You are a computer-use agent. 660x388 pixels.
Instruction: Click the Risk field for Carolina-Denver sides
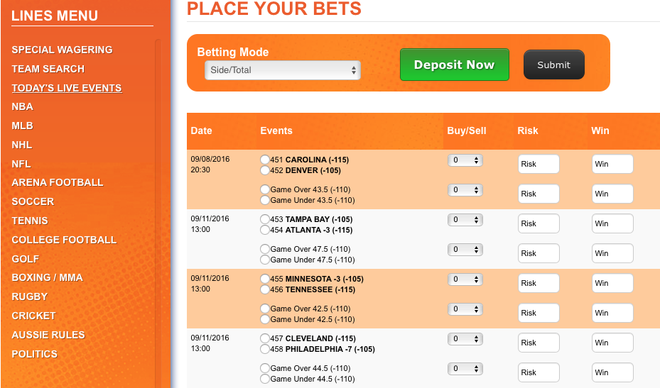point(539,164)
